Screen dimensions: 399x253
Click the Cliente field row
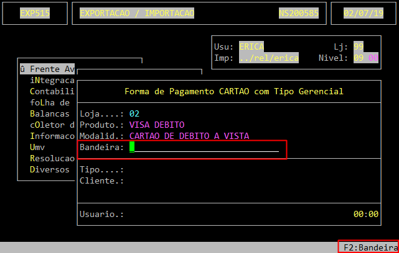coord(102,180)
